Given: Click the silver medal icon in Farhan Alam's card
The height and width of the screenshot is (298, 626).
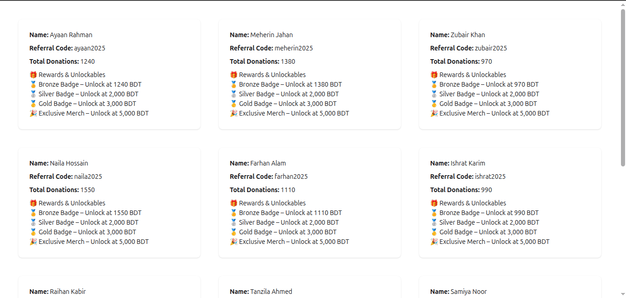Looking at the screenshot, I should (x=233, y=222).
